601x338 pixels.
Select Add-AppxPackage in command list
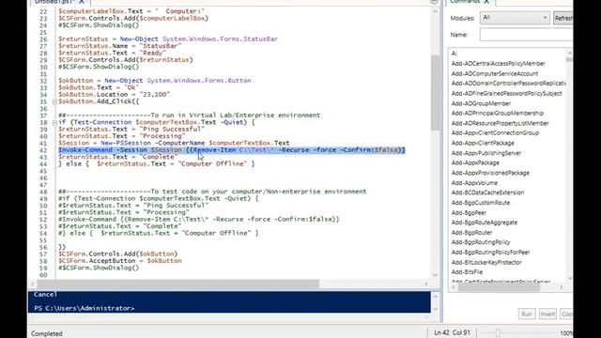click(475, 162)
